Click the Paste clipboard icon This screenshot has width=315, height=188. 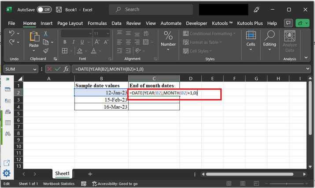(x=34, y=37)
